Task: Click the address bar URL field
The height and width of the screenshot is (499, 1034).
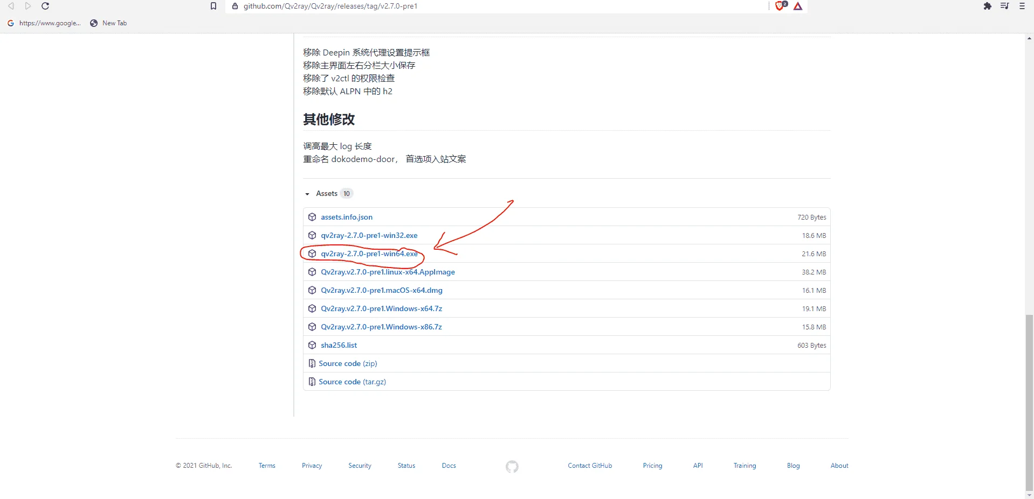Action: (496, 6)
